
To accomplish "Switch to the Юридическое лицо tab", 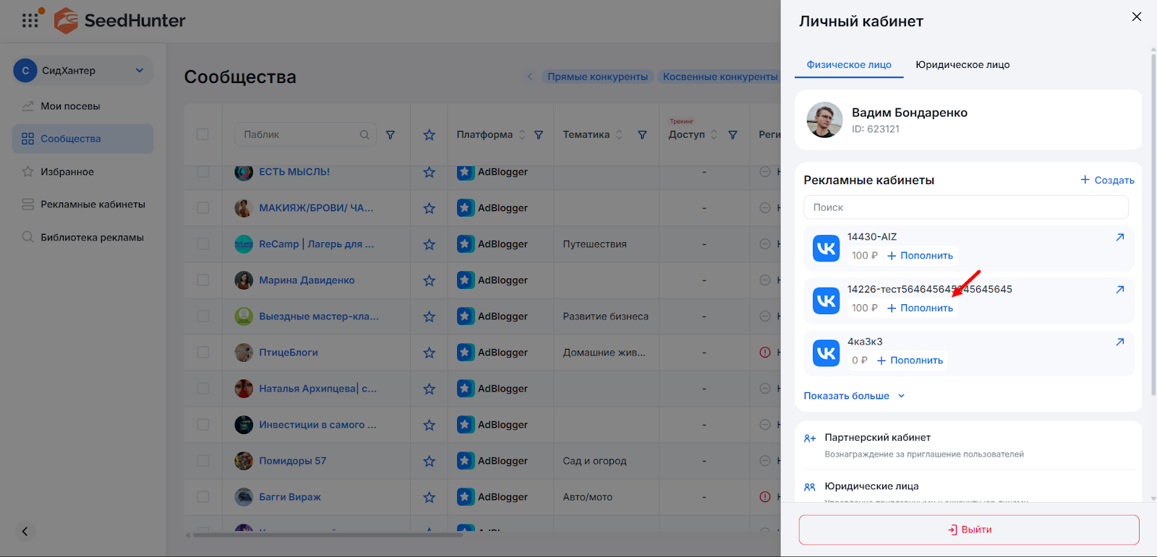I will (x=962, y=65).
